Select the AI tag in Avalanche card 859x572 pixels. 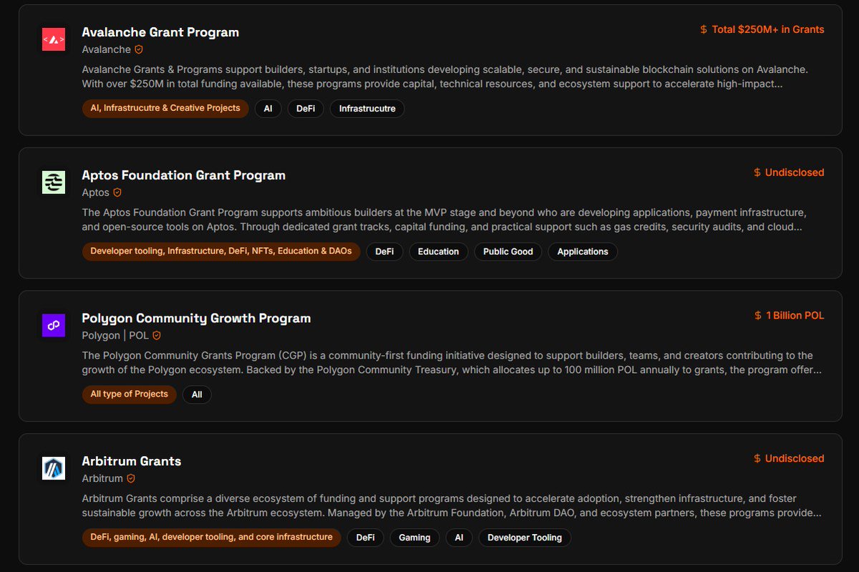pos(268,109)
